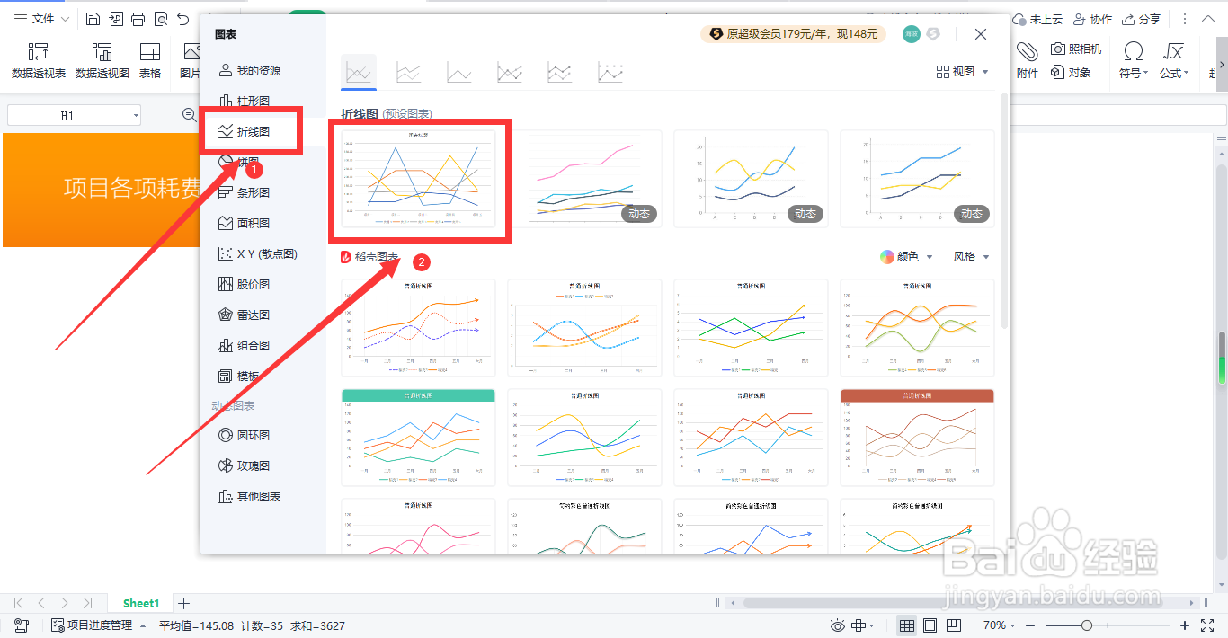Viewport: 1228px width, 638px height.
Task: Select the second line chart subtype icon
Action: tap(409, 73)
